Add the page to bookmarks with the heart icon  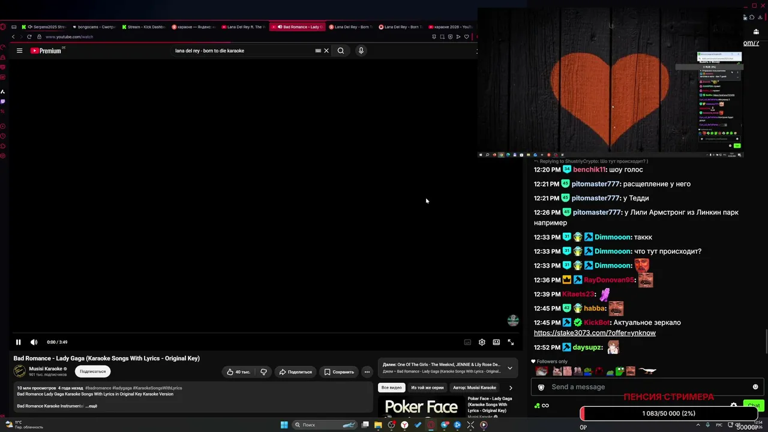click(x=467, y=37)
